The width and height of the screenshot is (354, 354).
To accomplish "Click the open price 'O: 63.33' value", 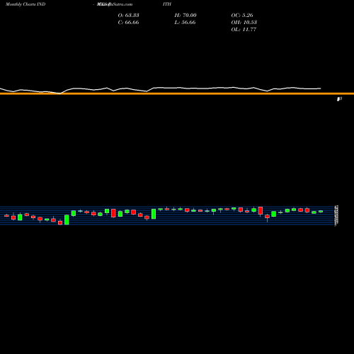I will (x=128, y=15).
